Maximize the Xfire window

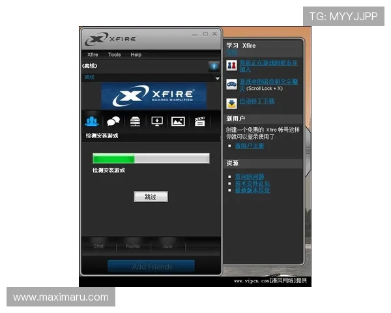[x=205, y=34]
